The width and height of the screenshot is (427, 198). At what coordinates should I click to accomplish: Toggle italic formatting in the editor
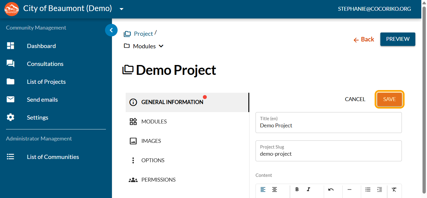309,190
